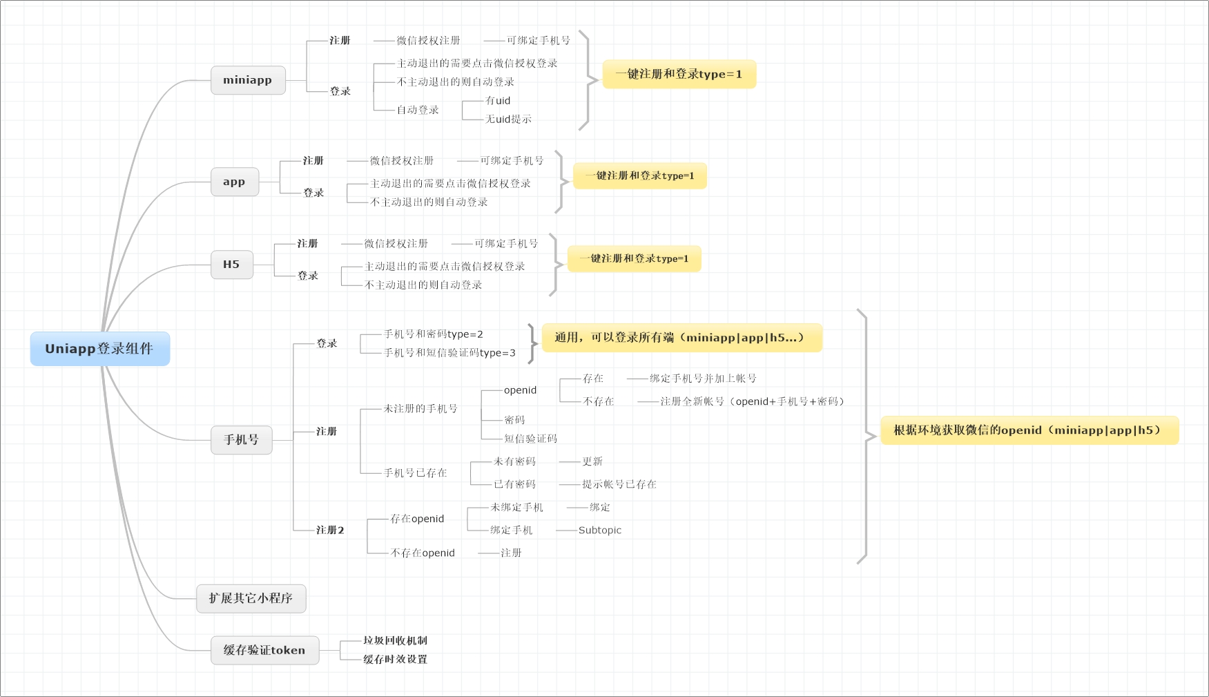Select the 手机号 branch node
This screenshot has height=697, width=1209.
(x=241, y=439)
